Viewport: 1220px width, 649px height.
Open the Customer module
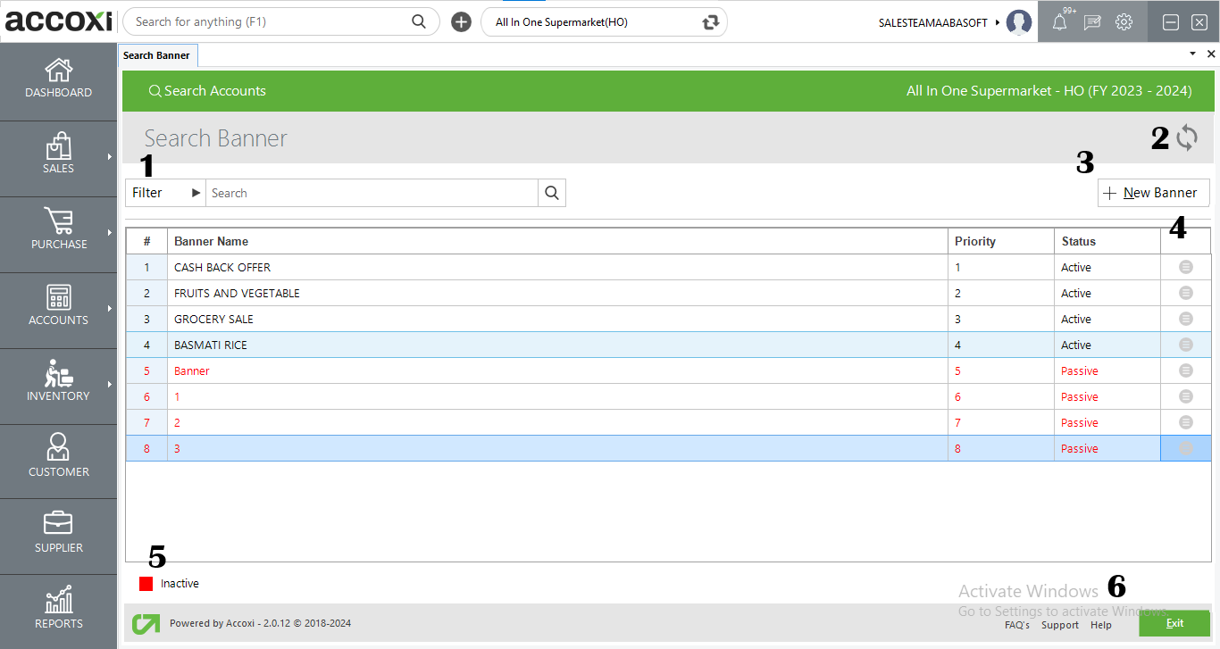(x=58, y=457)
